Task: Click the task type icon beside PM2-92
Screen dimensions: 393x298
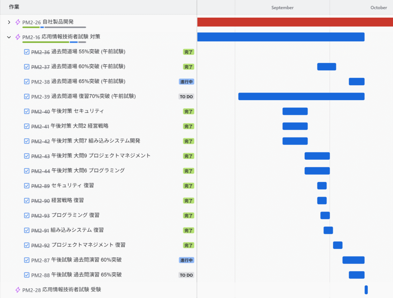Action: click(27, 245)
